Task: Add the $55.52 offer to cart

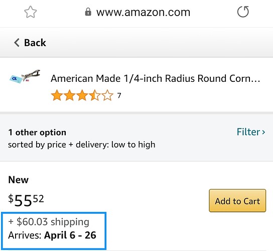Action: pos(237,201)
